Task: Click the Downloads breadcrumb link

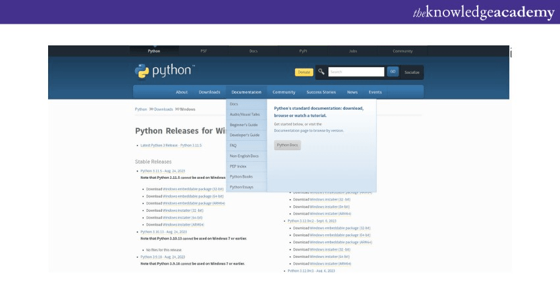Action: pos(163,109)
